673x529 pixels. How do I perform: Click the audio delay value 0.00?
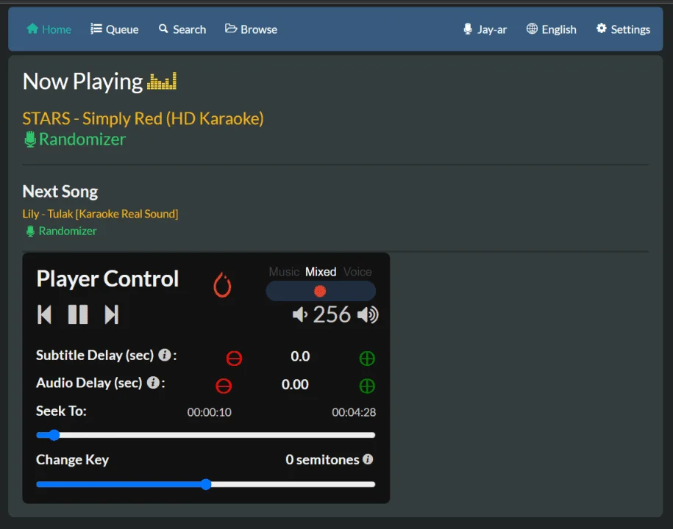[295, 384]
